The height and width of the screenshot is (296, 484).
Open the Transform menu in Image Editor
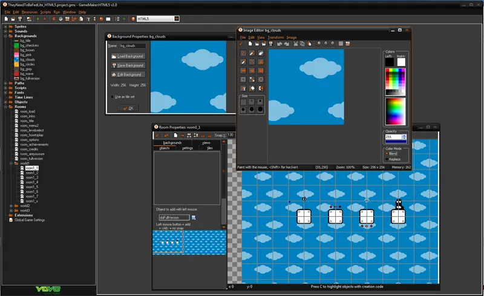click(276, 38)
